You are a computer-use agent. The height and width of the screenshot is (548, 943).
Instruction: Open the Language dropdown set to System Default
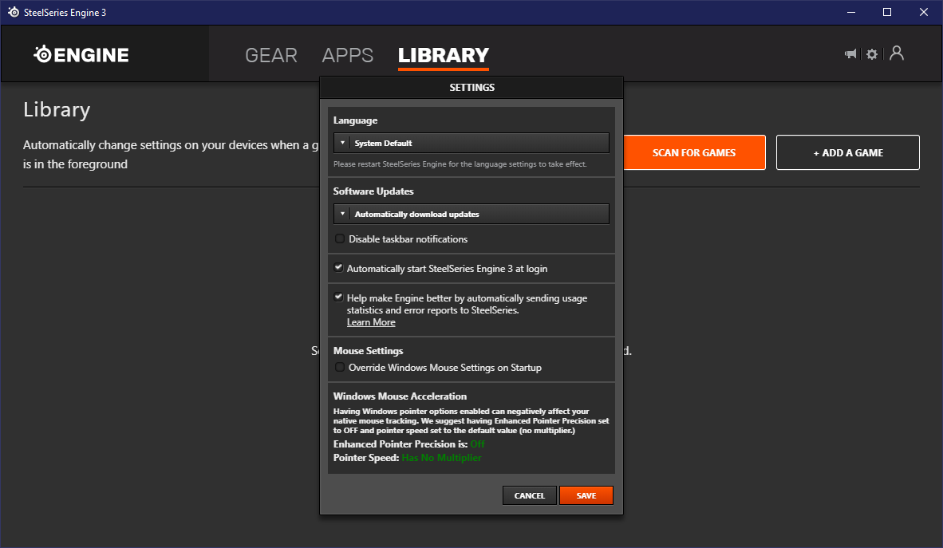[471, 143]
